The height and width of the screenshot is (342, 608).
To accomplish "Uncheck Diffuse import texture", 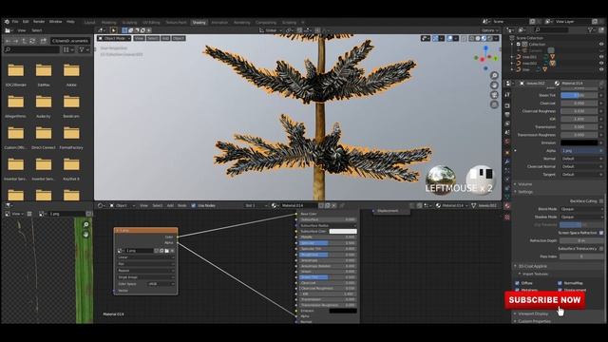I will (x=517, y=283).
